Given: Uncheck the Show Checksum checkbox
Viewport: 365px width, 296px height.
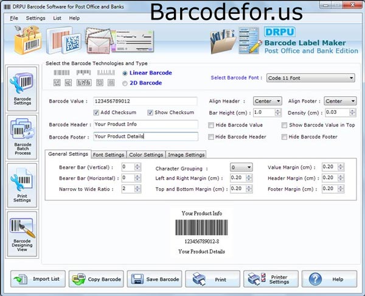Looking at the screenshot, I should coord(150,113).
